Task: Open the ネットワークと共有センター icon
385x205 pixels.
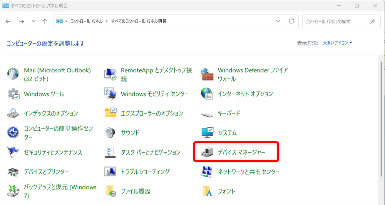Action: point(207,172)
